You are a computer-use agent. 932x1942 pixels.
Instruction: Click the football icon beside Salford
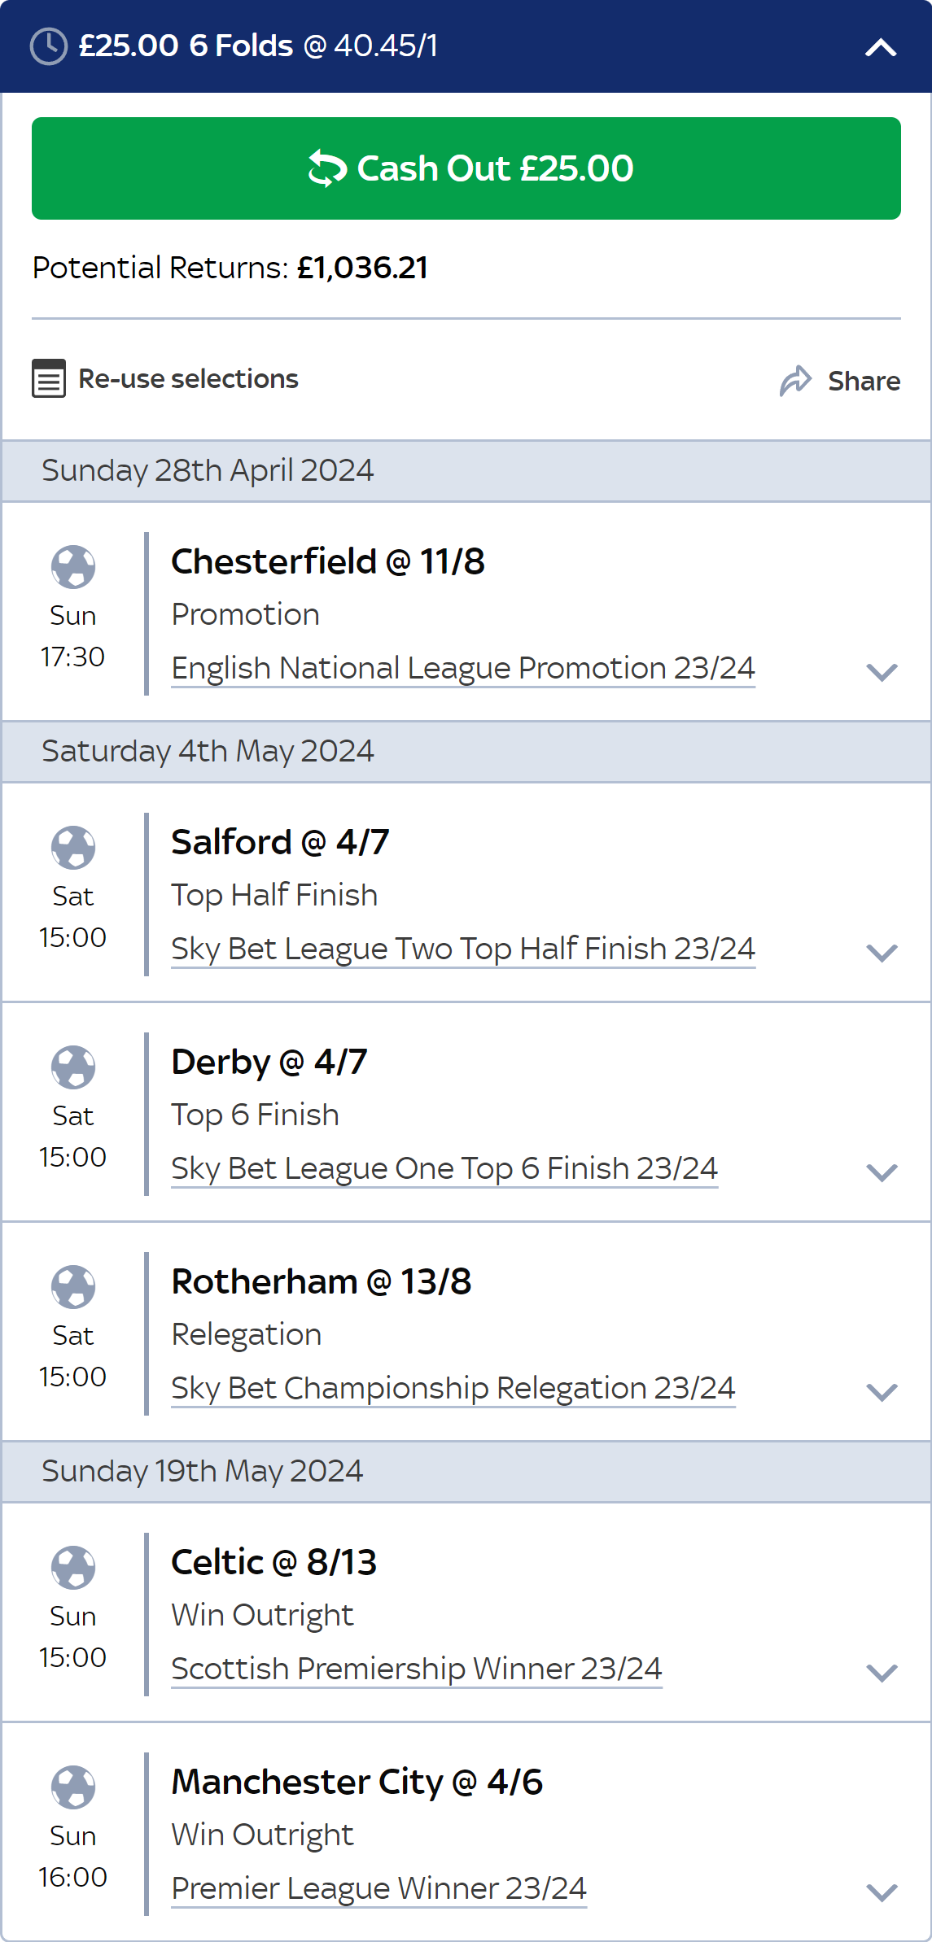click(73, 847)
